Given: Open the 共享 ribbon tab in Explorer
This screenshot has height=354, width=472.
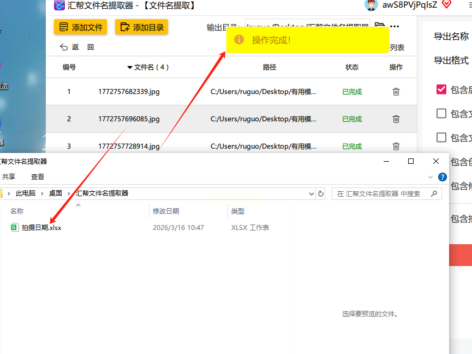Looking at the screenshot, I should click(8, 176).
